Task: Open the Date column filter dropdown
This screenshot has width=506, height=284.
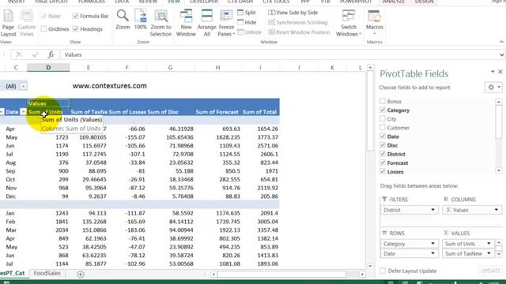Action: [x=23, y=112]
